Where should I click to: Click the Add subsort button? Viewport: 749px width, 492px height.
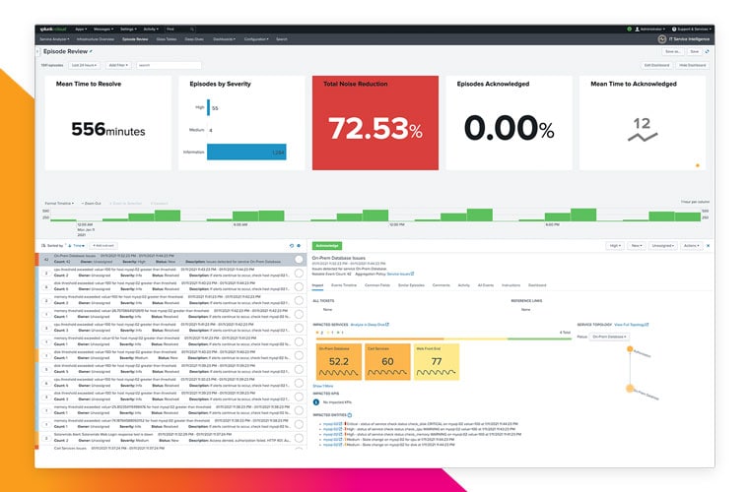pos(103,246)
